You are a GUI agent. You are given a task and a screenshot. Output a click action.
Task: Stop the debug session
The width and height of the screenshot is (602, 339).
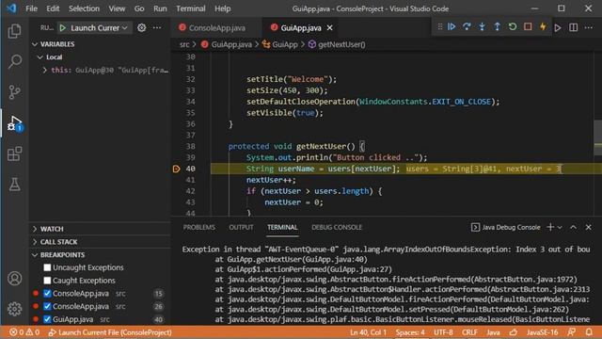[528, 26]
